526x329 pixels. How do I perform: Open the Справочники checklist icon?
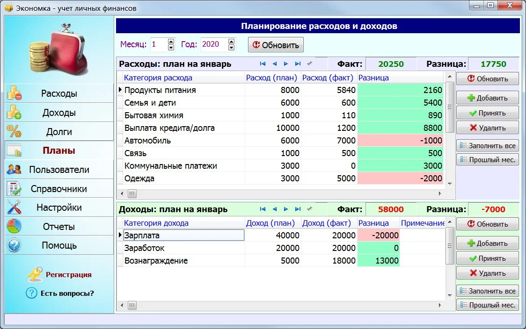click(14, 189)
